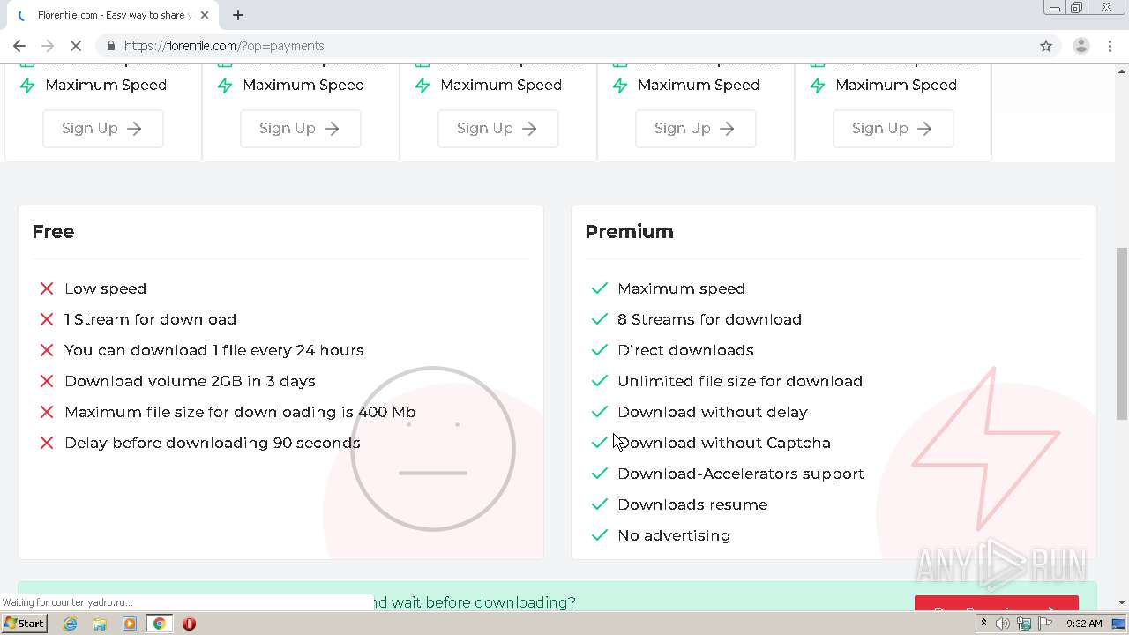This screenshot has height=635, width=1129.
Task: Click the Free heading
Action: [53, 231]
